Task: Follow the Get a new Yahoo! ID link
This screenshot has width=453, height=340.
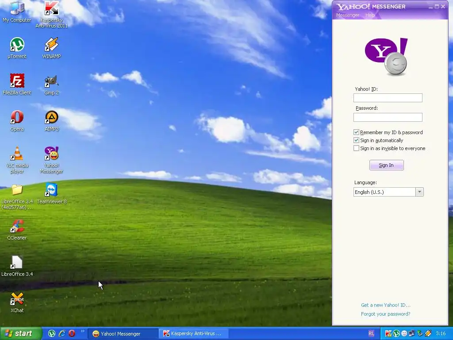Action: coord(386,305)
